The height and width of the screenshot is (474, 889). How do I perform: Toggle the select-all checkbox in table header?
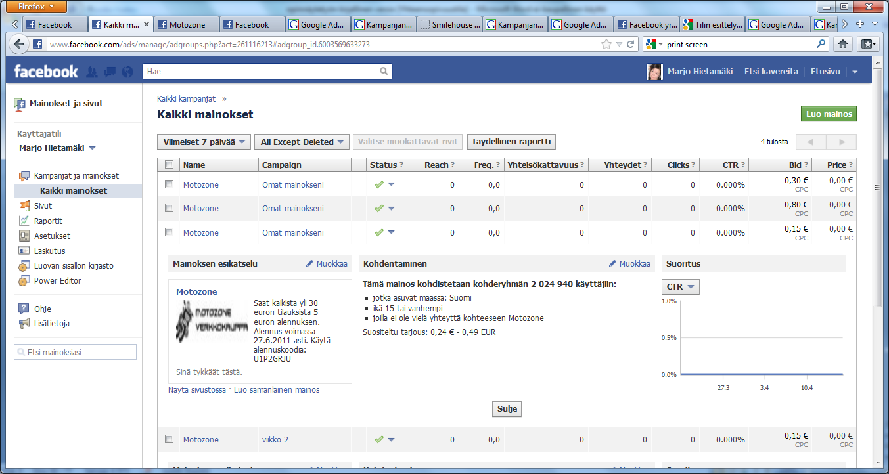click(169, 165)
